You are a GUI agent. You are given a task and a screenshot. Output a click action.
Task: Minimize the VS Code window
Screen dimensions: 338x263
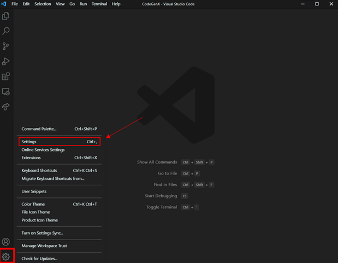point(303,4)
